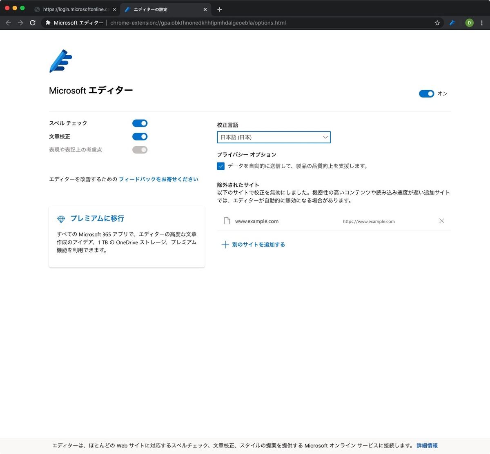
Task: Uncheck the データを自動的に送信 privacy checkbox
Action: (221, 166)
